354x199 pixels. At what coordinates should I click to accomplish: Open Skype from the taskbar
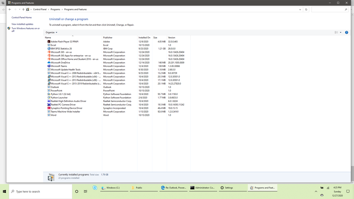(95, 188)
